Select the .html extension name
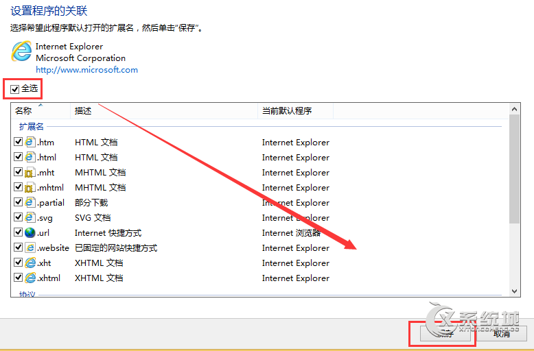The image size is (534, 351). [47, 157]
